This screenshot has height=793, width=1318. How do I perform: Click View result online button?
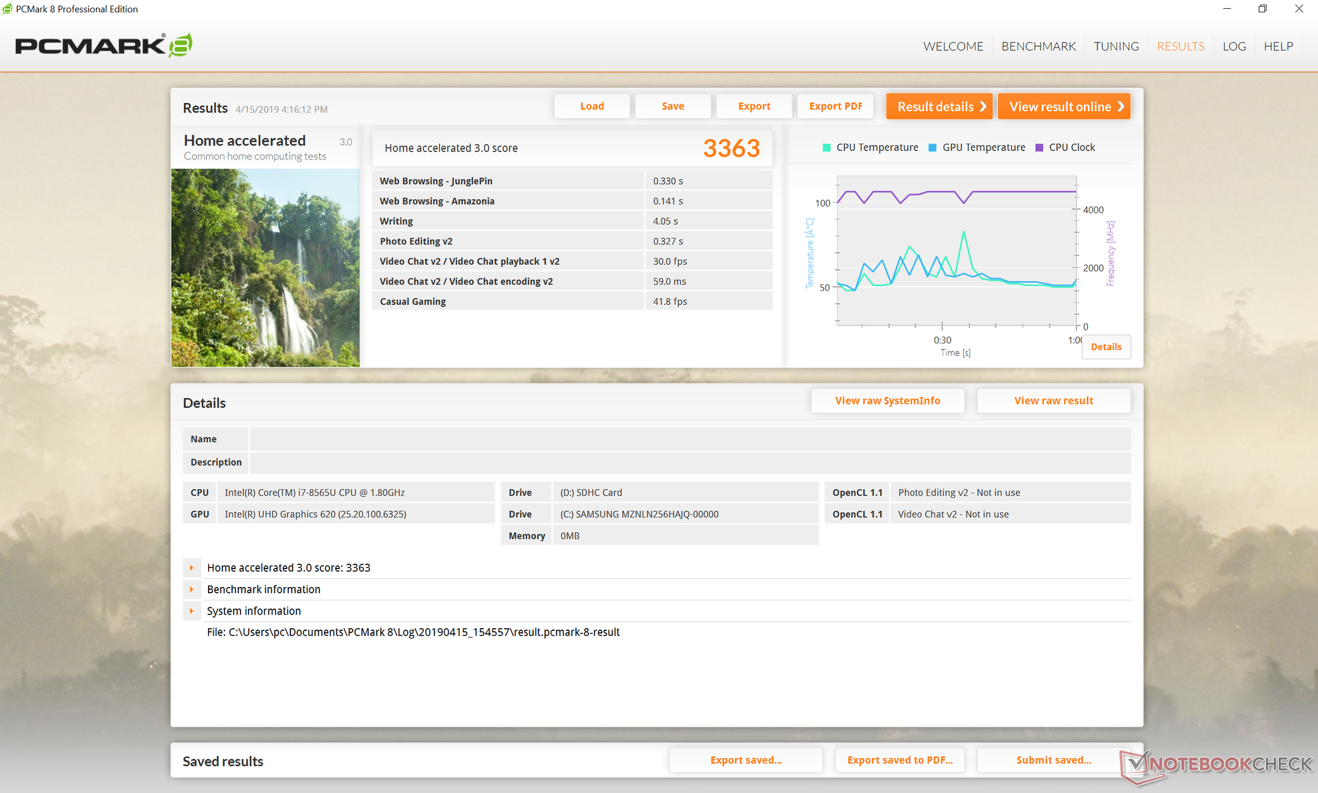(1063, 106)
